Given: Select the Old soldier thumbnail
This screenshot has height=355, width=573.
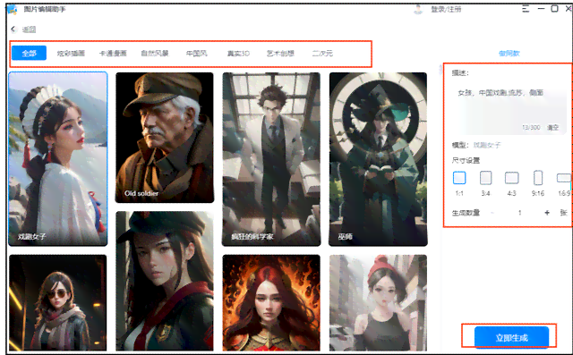Looking at the screenshot, I should point(165,137).
